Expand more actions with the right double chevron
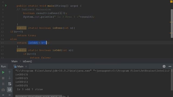This screenshot has height=97, width=173. coord(10,95)
